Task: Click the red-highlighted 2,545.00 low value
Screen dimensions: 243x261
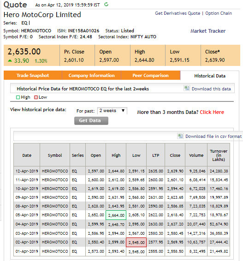Action: tap(136, 243)
